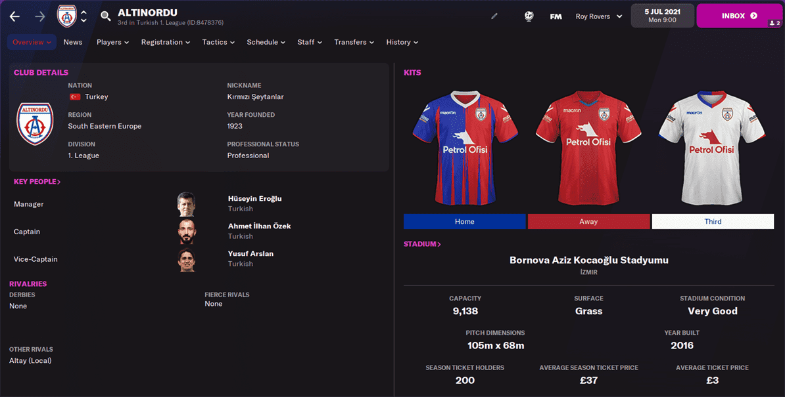Open the search magnifier icon
This screenshot has height=397, width=785.
click(105, 16)
